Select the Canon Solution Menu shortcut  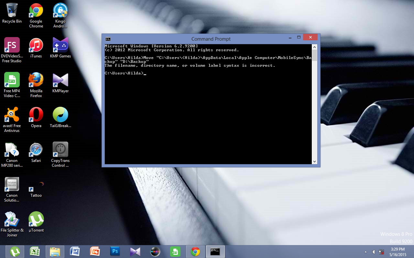click(x=12, y=190)
